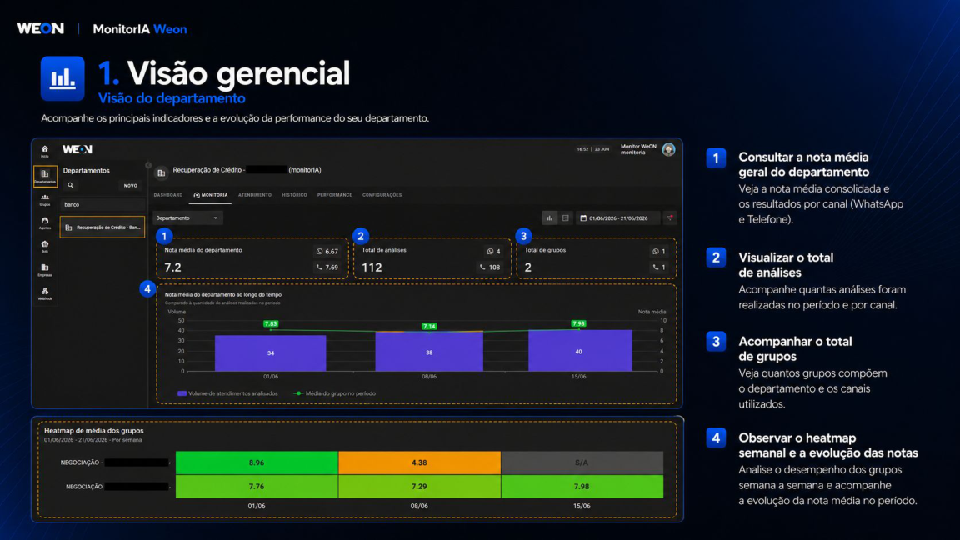Click the heatmap cell 7.76
The image size is (960, 540).
pyautogui.click(x=257, y=486)
